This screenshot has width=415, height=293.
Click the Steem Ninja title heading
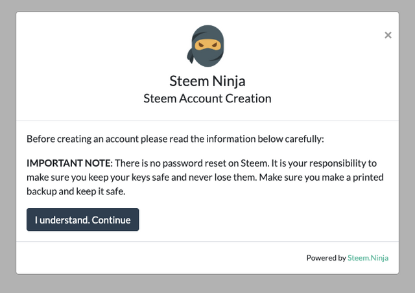click(x=207, y=81)
